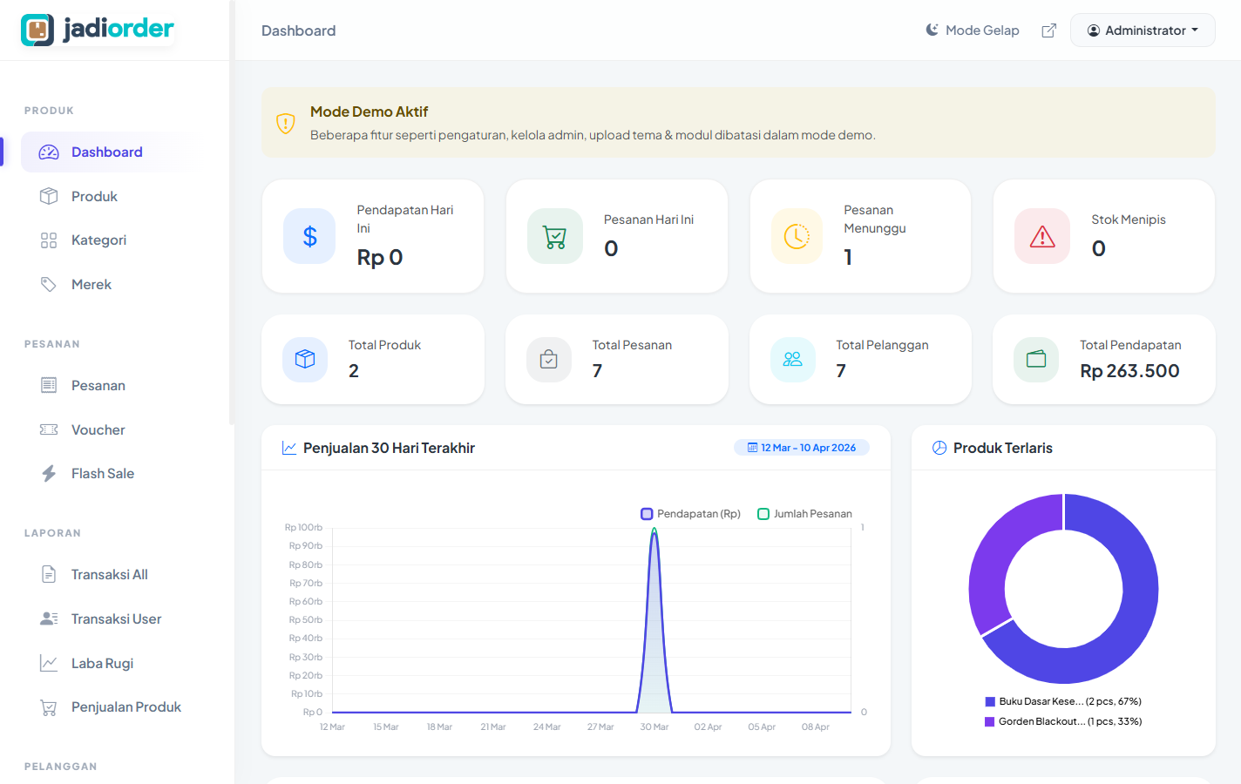The height and width of the screenshot is (784, 1241).
Task: Click the Flash Sale lightning icon
Action: pos(48,473)
